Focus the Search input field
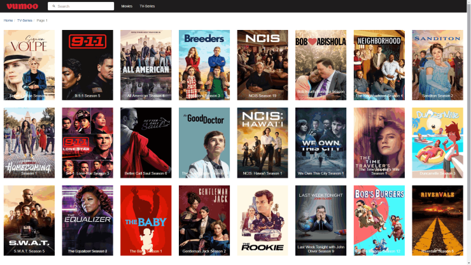The width and height of the screenshot is (471, 265). click(81, 6)
